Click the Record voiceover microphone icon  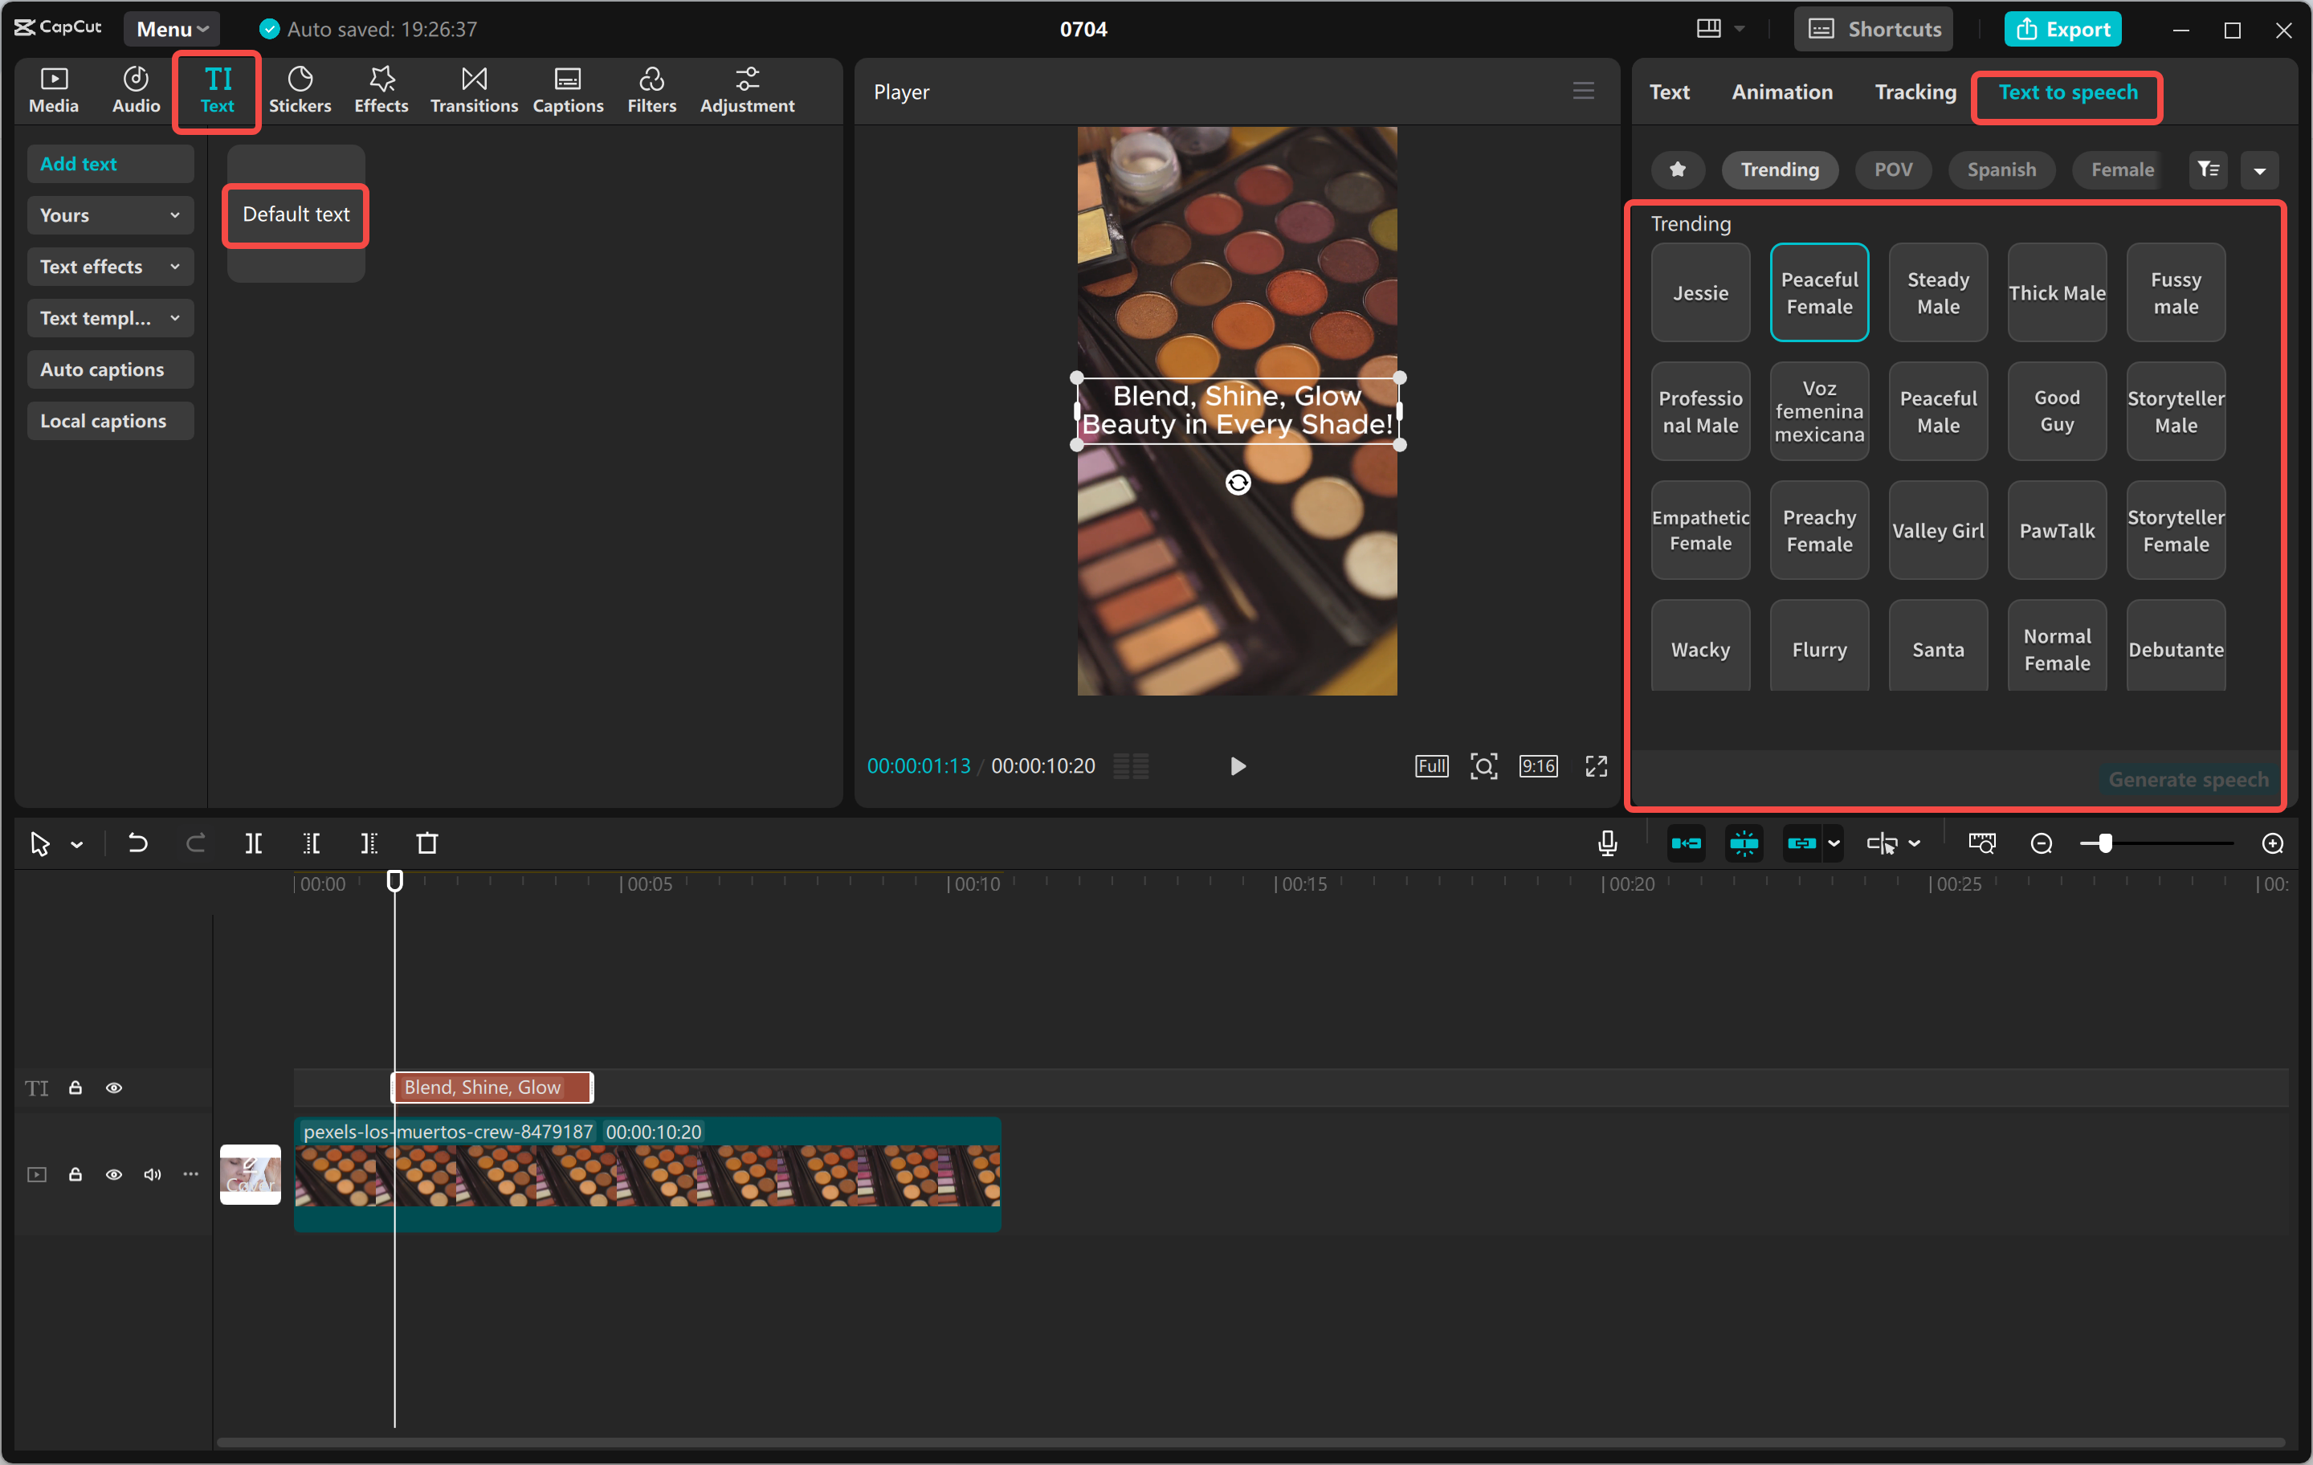(x=1606, y=843)
